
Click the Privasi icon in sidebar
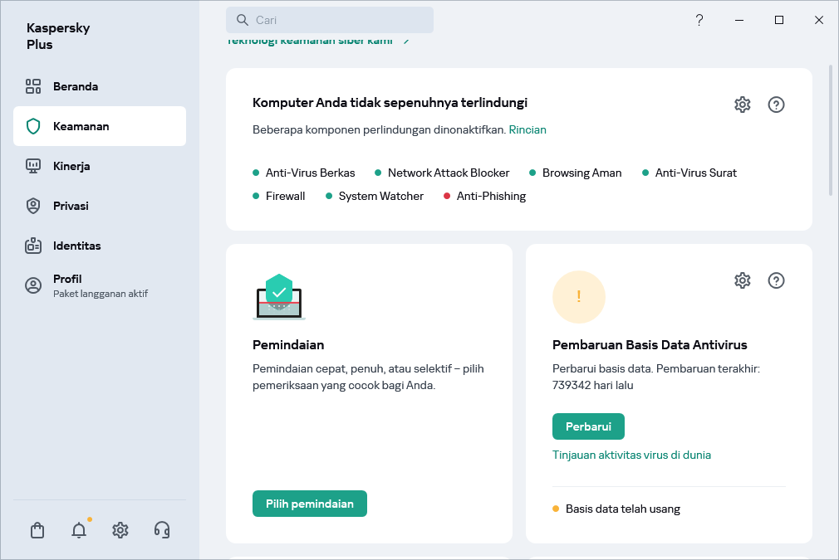33,206
